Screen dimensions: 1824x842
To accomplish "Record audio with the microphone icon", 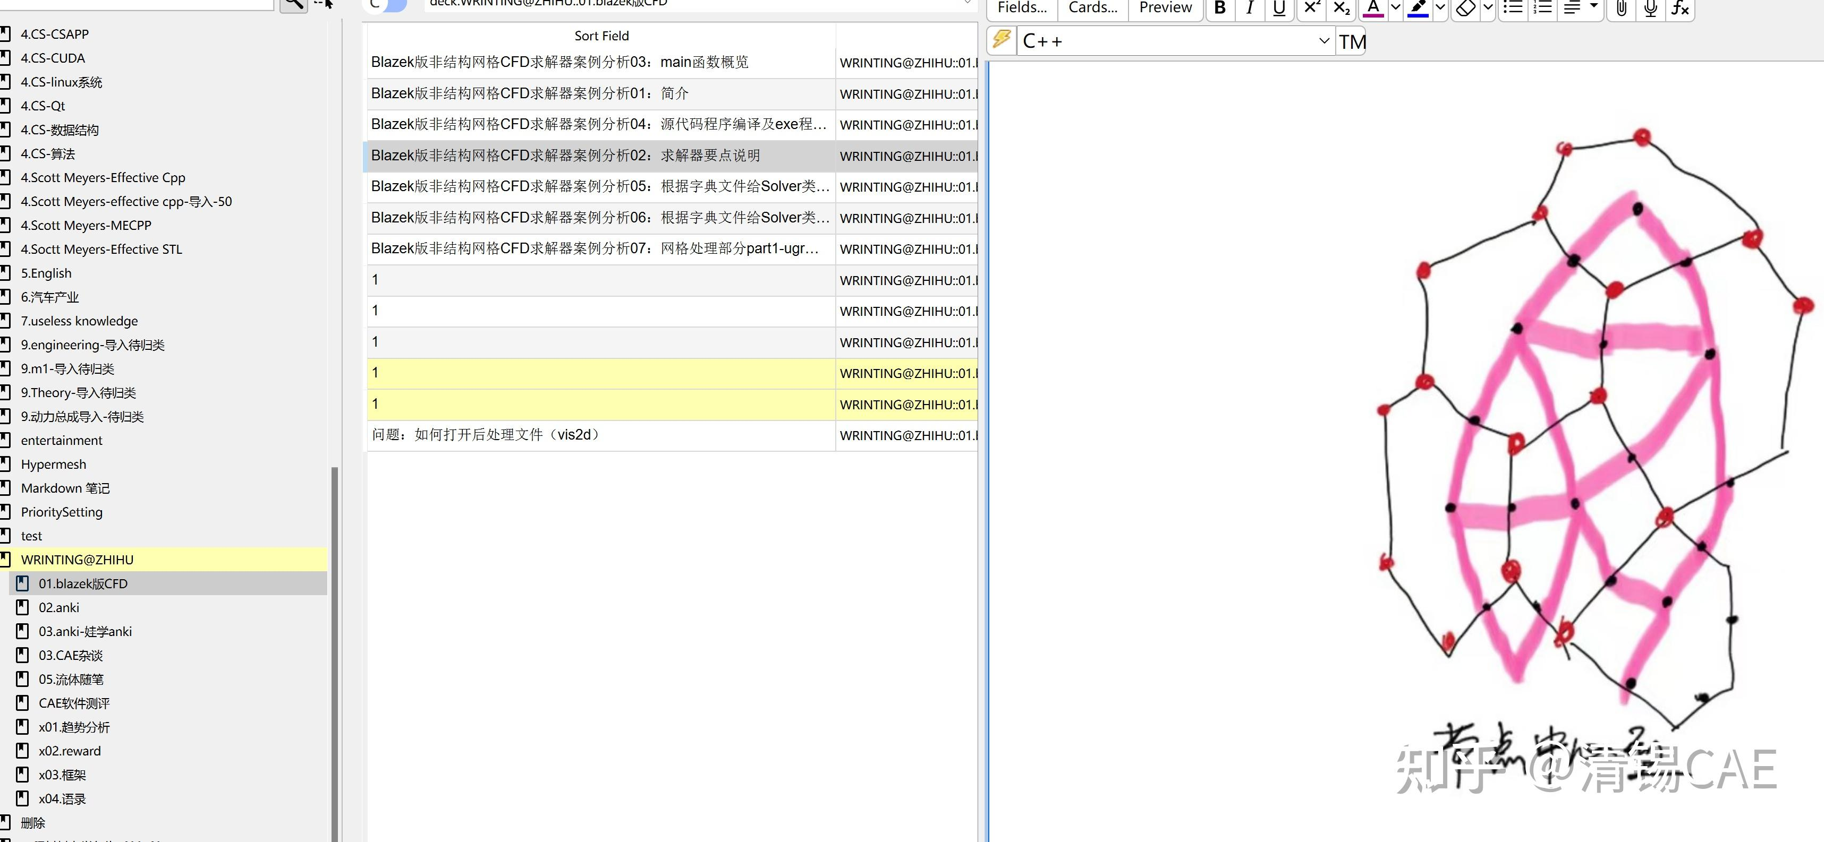I will [1650, 8].
